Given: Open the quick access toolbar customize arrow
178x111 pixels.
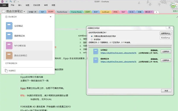Looking at the screenshot, I should pos(18,2).
